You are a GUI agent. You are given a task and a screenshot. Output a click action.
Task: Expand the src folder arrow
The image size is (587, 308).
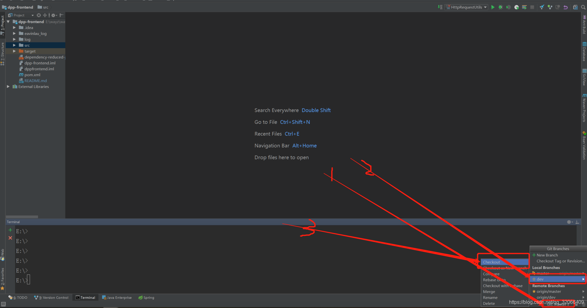pyautogui.click(x=14, y=45)
